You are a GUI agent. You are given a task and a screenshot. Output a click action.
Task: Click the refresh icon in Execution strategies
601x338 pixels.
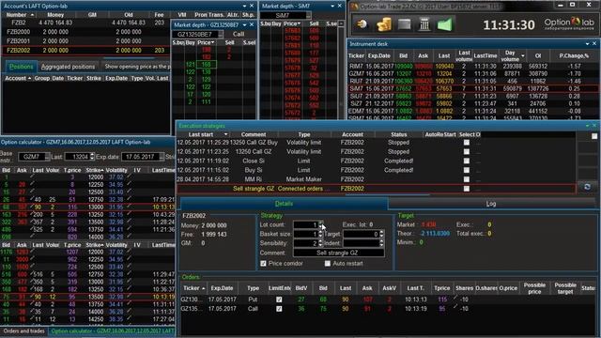[587, 187]
